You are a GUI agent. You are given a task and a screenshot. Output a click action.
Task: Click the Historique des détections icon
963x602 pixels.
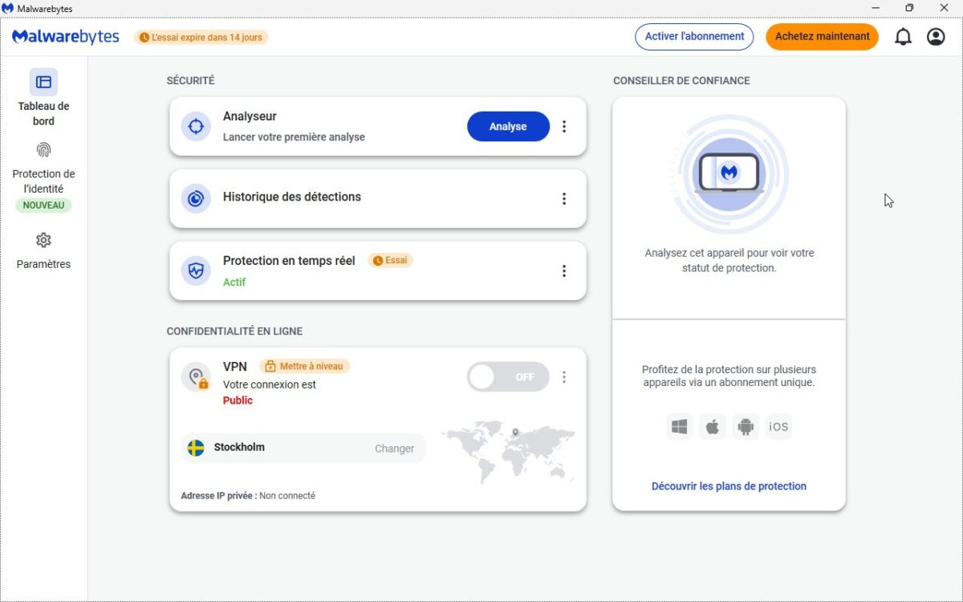pyautogui.click(x=195, y=198)
